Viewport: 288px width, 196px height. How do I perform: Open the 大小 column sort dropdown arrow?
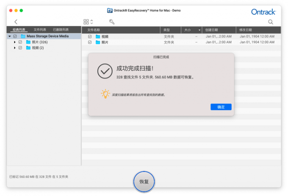click(199, 30)
